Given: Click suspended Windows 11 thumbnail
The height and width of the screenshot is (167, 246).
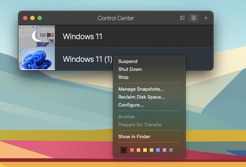Looking at the screenshot, I should [x=37, y=36].
